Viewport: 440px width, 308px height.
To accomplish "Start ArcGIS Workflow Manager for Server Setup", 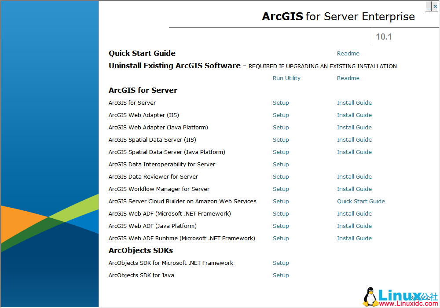I will point(281,189).
